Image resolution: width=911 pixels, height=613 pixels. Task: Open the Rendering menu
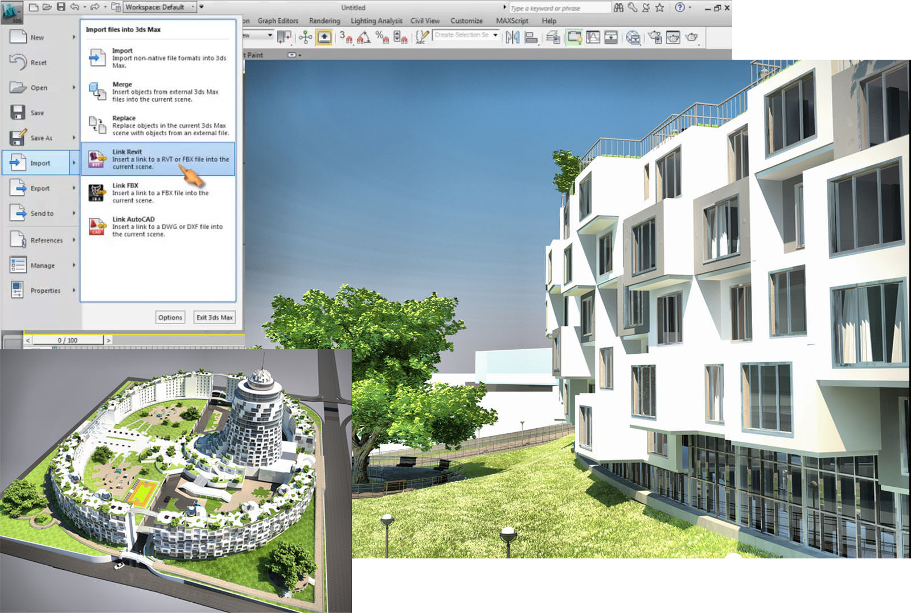coord(325,20)
